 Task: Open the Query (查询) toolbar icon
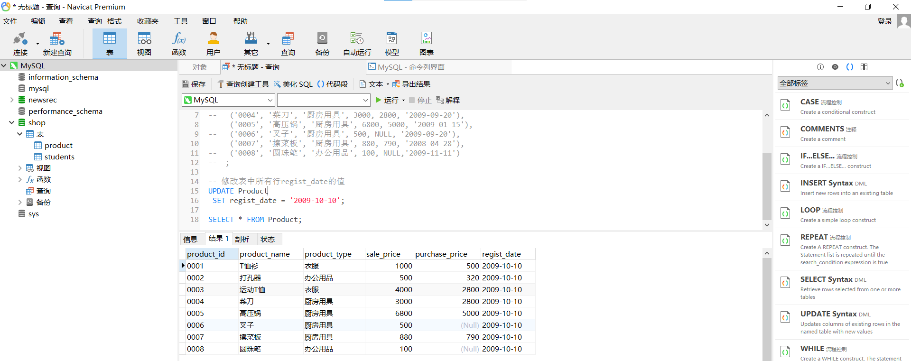288,44
